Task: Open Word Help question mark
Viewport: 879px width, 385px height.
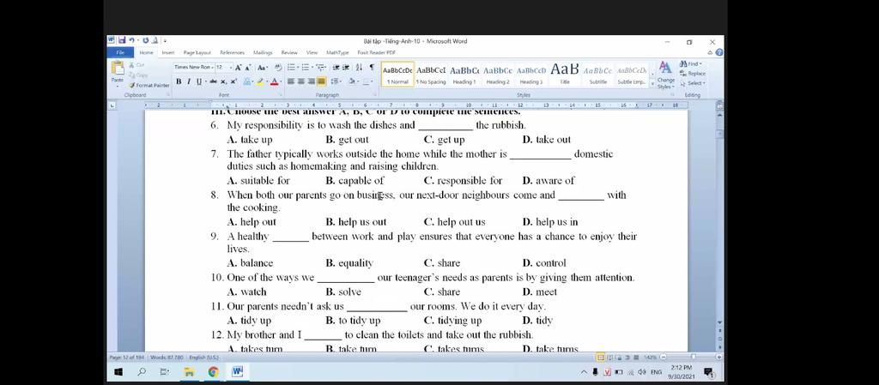Action: [719, 52]
